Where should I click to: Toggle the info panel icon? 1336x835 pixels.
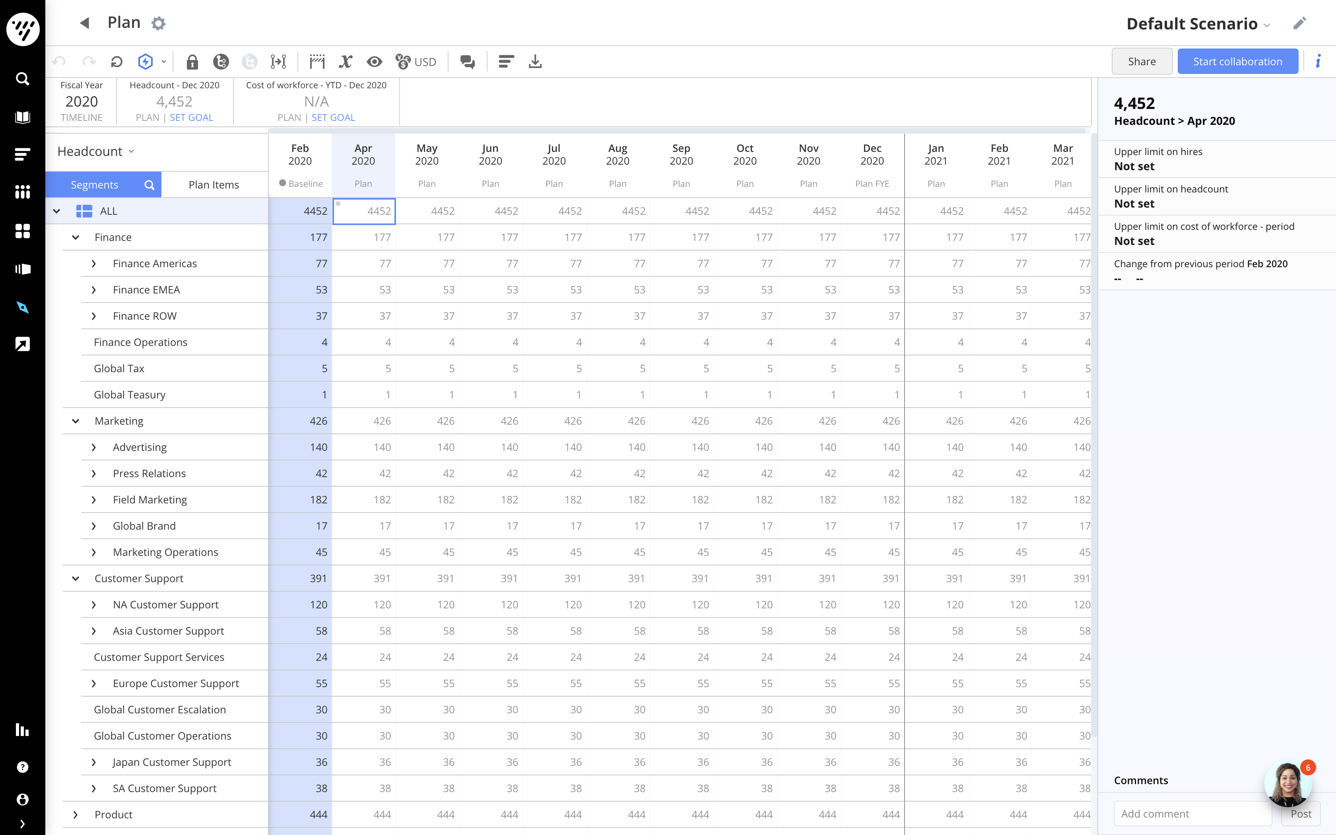[1319, 61]
